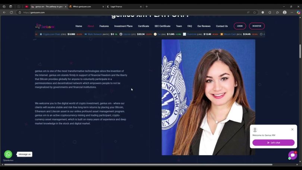Open Certificate nav item

pos(144,26)
